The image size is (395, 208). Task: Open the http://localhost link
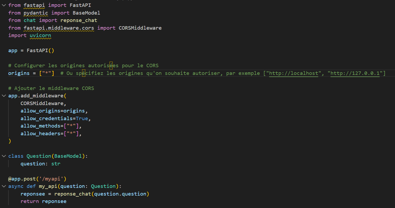[294, 73]
